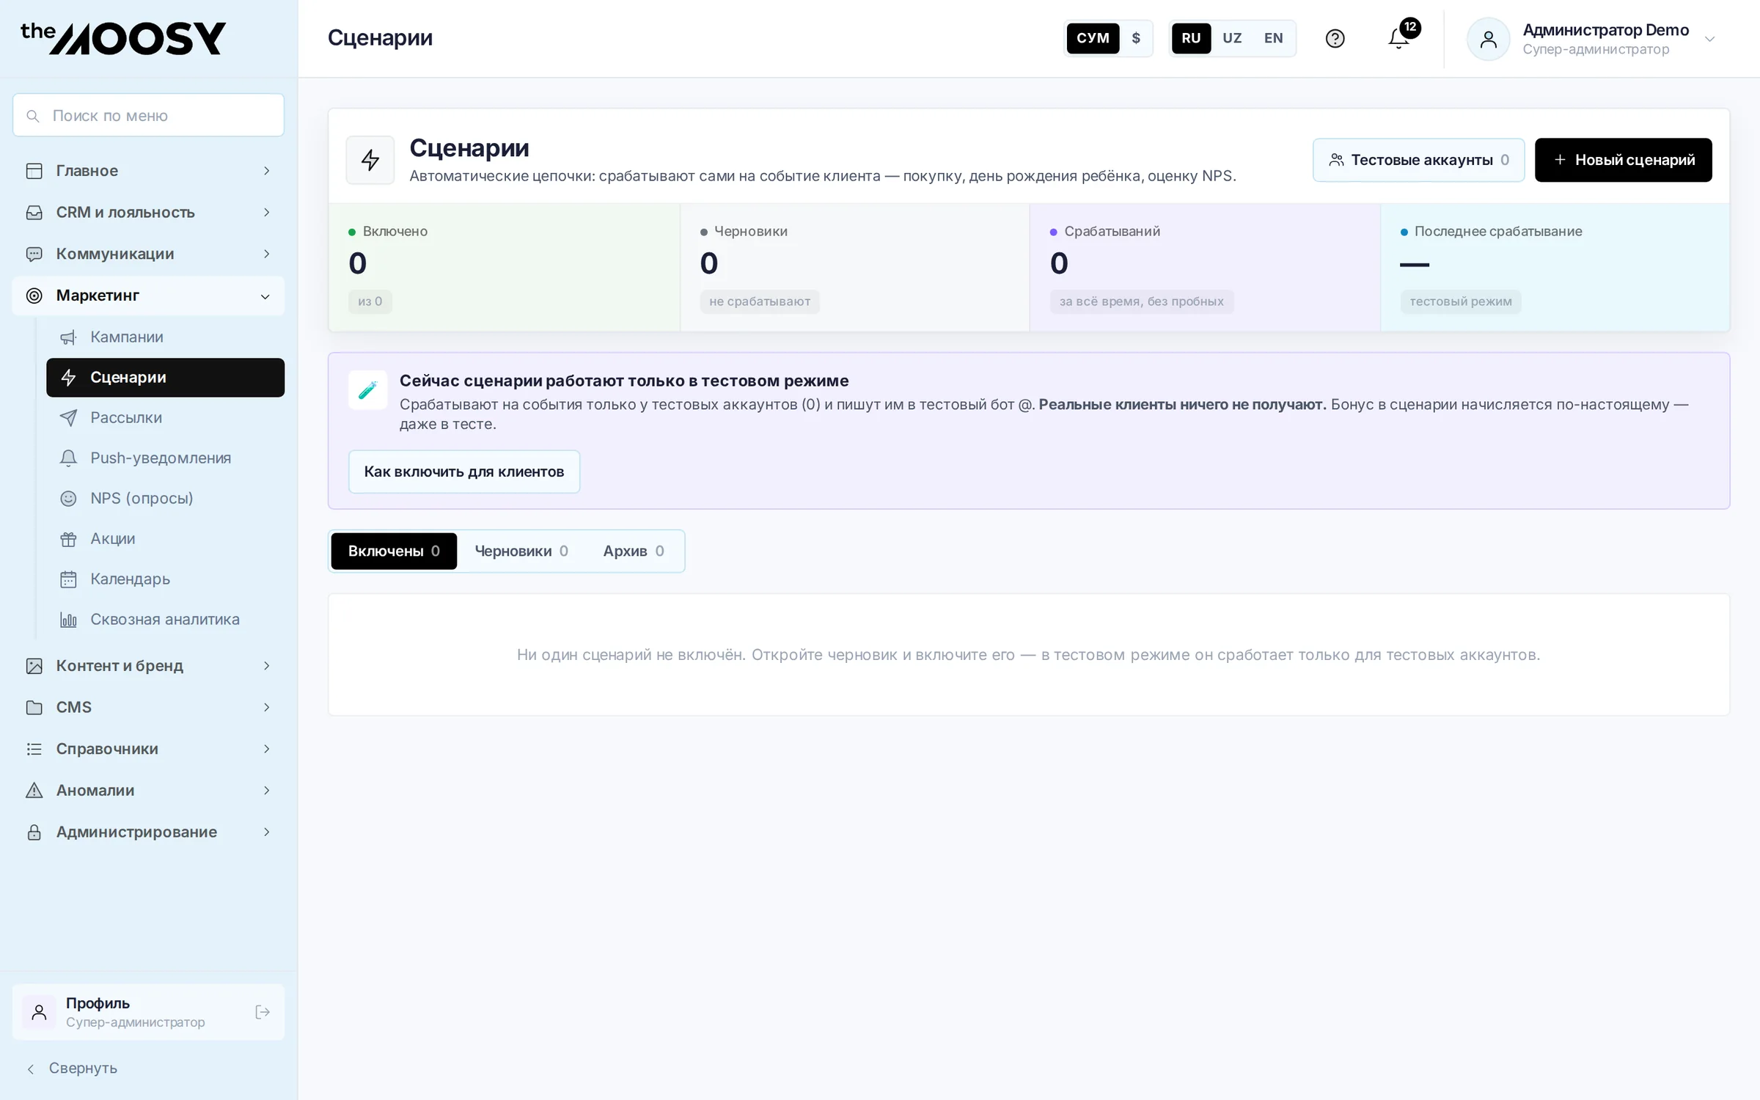Viewport: 1760px width, 1100px height.
Task: Open Акции gift item
Action: [x=165, y=538]
